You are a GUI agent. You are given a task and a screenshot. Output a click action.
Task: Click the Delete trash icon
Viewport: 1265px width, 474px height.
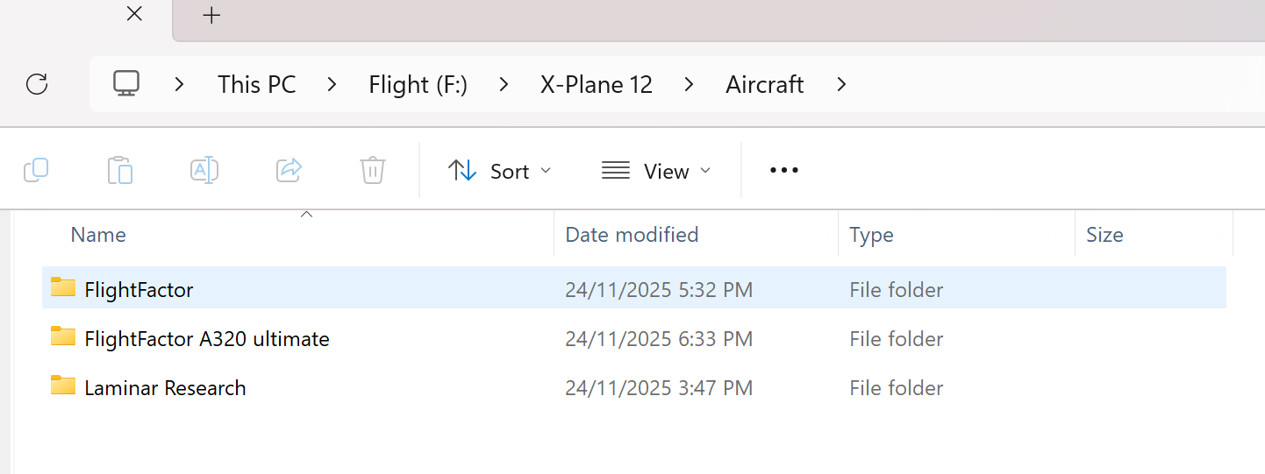373,170
